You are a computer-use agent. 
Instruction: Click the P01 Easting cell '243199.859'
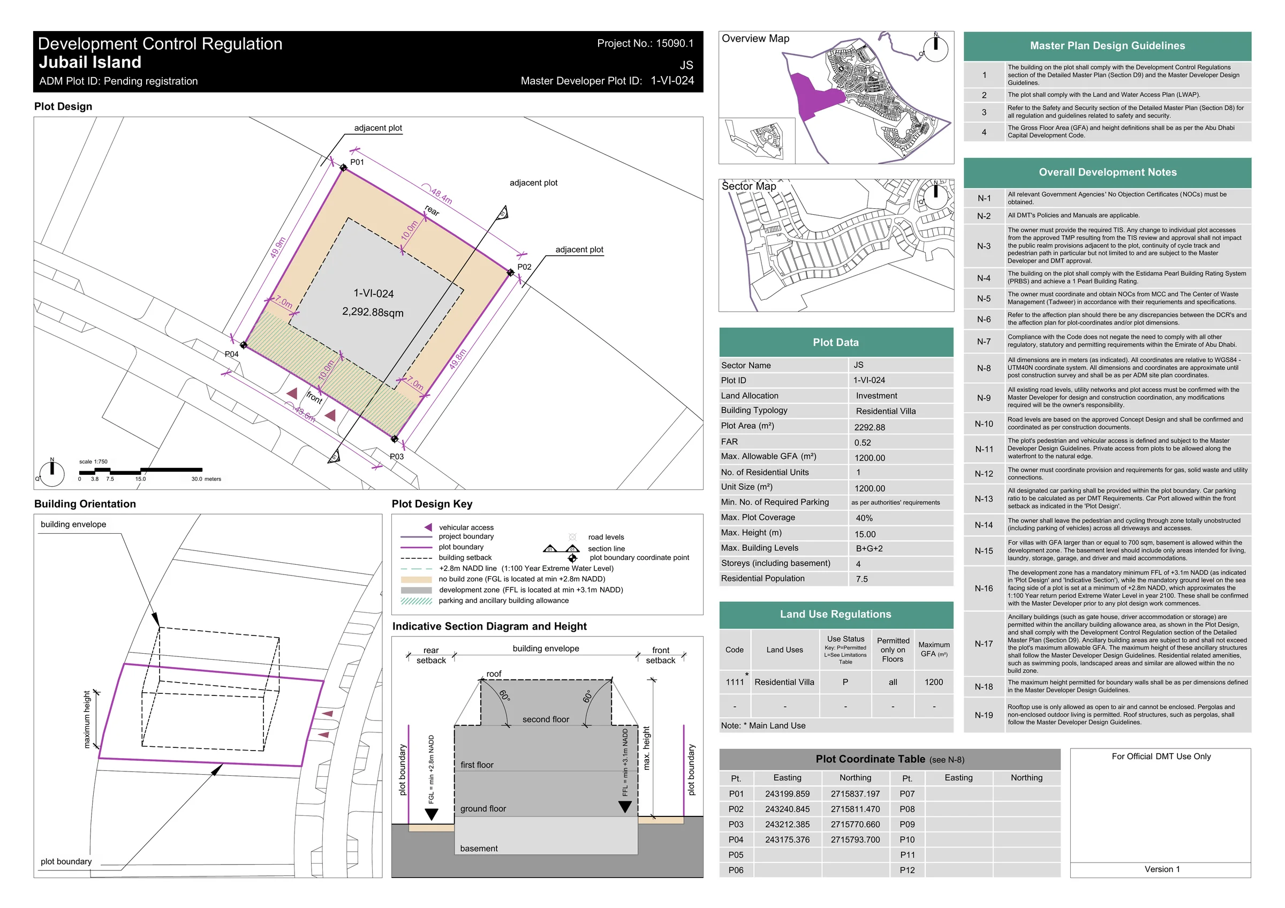[x=787, y=793]
